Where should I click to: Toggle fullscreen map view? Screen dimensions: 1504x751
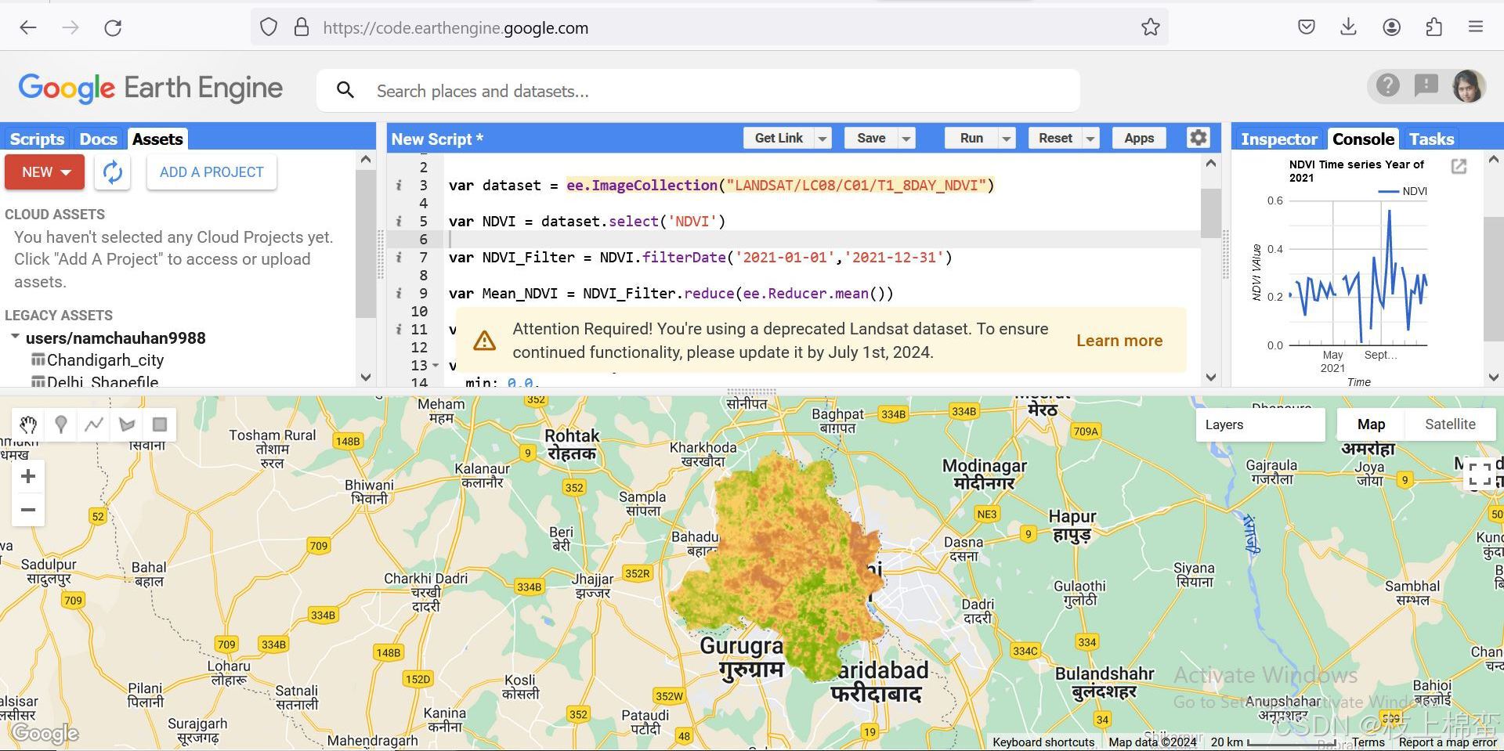[1479, 475]
